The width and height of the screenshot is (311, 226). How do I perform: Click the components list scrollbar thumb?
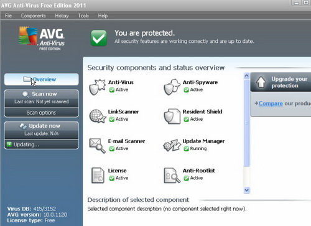click(x=246, y=123)
